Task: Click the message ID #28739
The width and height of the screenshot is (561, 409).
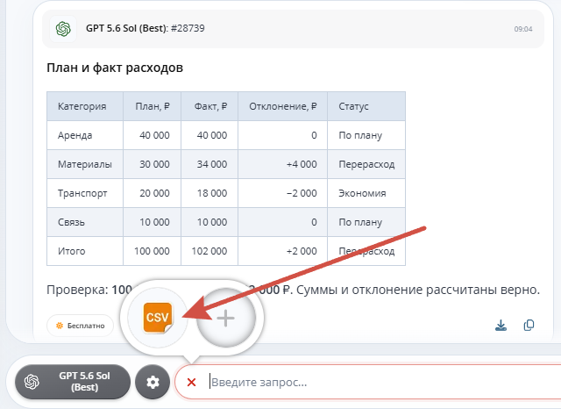Action: (188, 28)
